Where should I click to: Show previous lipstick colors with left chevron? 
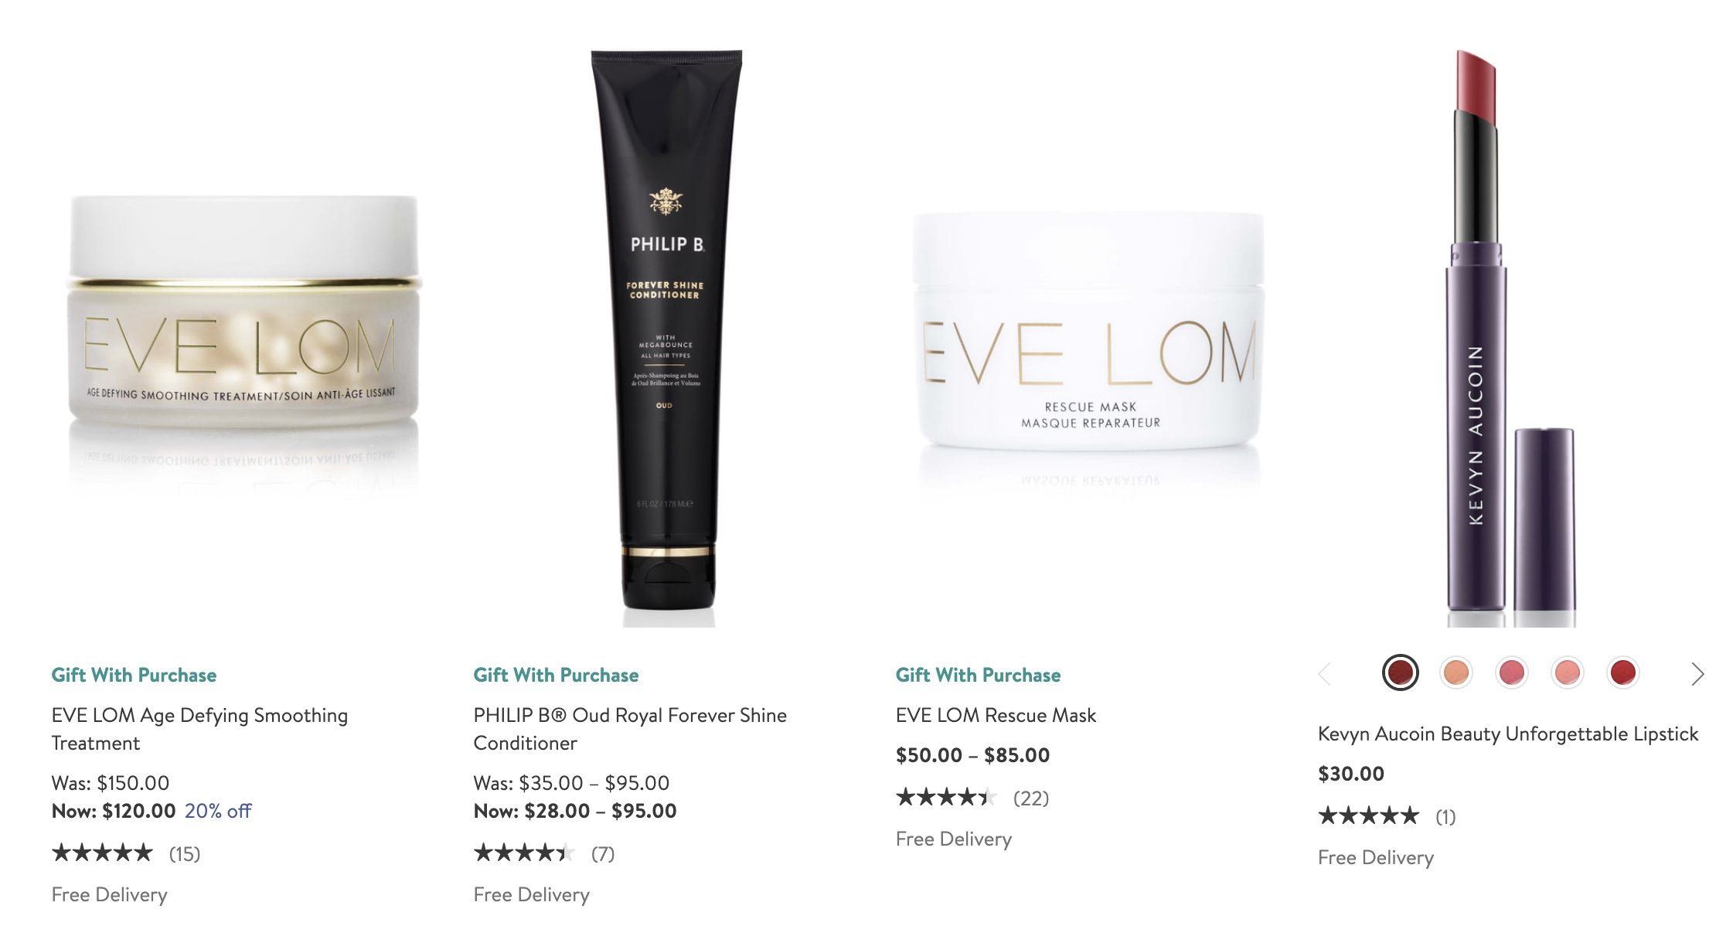point(1325,674)
